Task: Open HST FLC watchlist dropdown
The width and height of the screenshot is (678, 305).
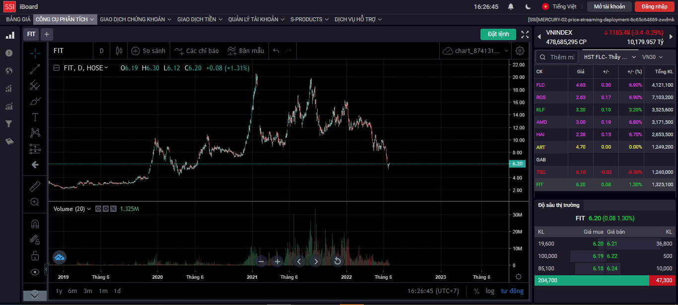Action: coord(610,57)
